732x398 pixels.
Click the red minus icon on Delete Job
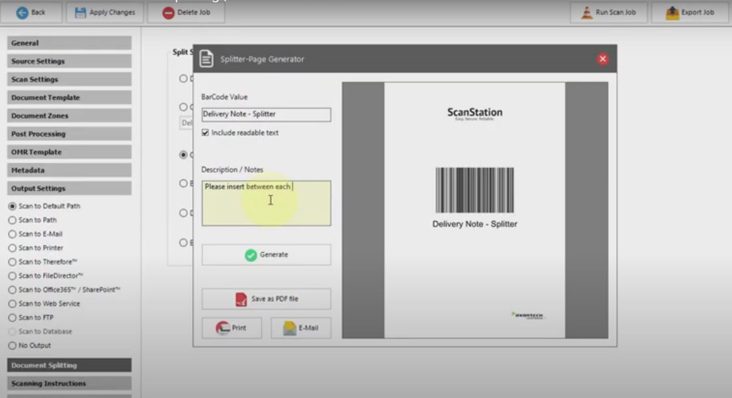168,13
